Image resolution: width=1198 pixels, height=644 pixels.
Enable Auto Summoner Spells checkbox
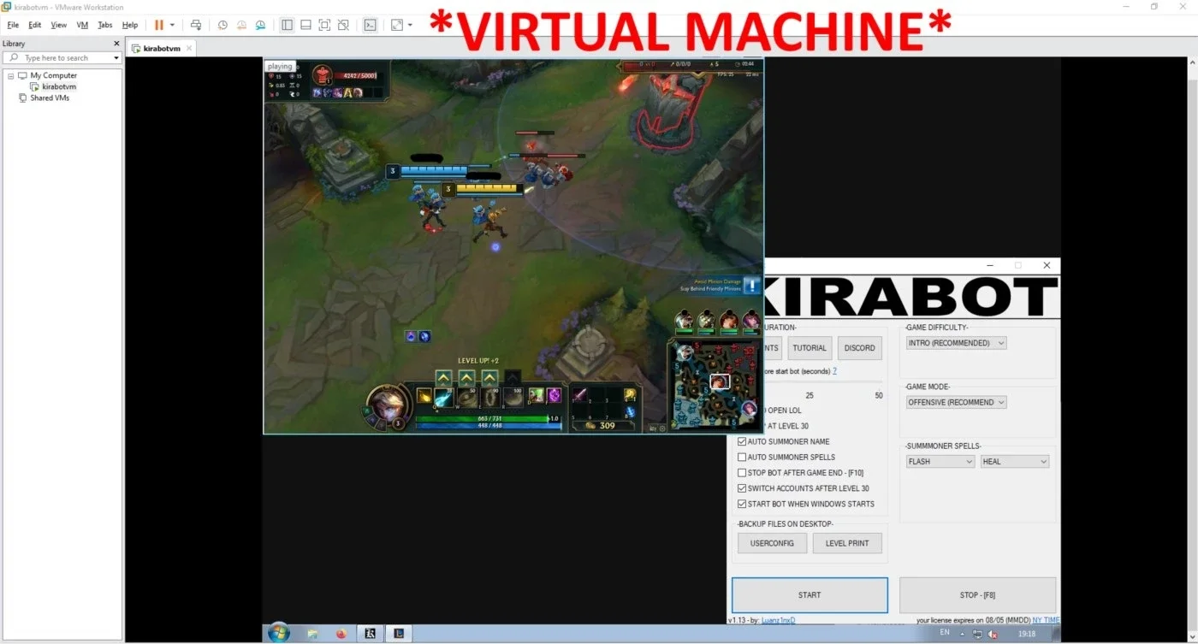(x=742, y=457)
